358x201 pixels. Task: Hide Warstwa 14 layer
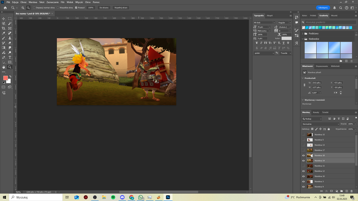coord(303,161)
